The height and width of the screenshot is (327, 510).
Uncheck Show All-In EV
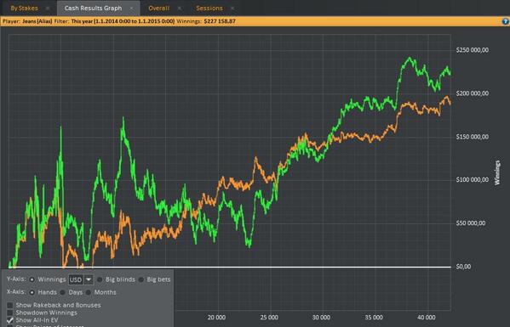10,320
